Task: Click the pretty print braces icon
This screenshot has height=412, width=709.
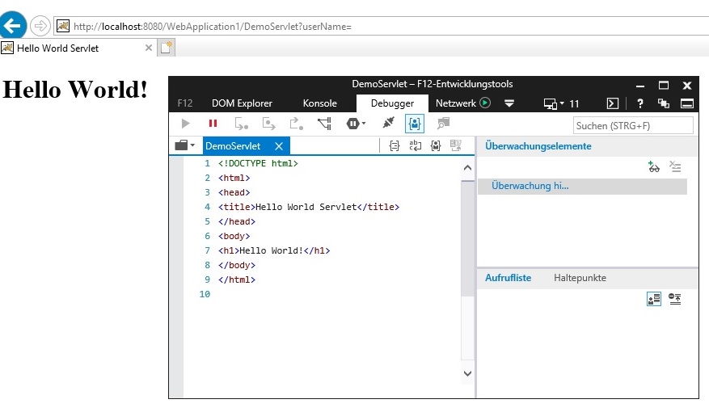Action: 395,146
